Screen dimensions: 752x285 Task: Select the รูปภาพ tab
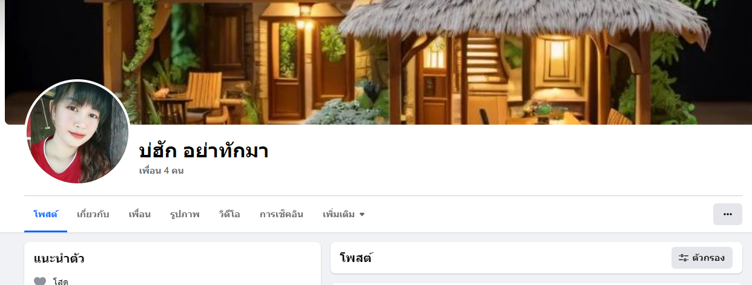[185, 214]
